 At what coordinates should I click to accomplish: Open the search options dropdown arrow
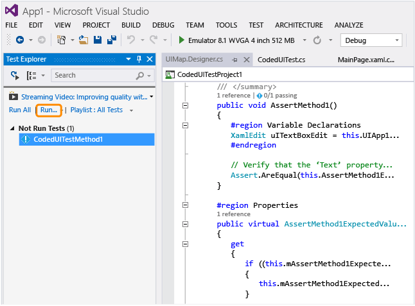149,76
